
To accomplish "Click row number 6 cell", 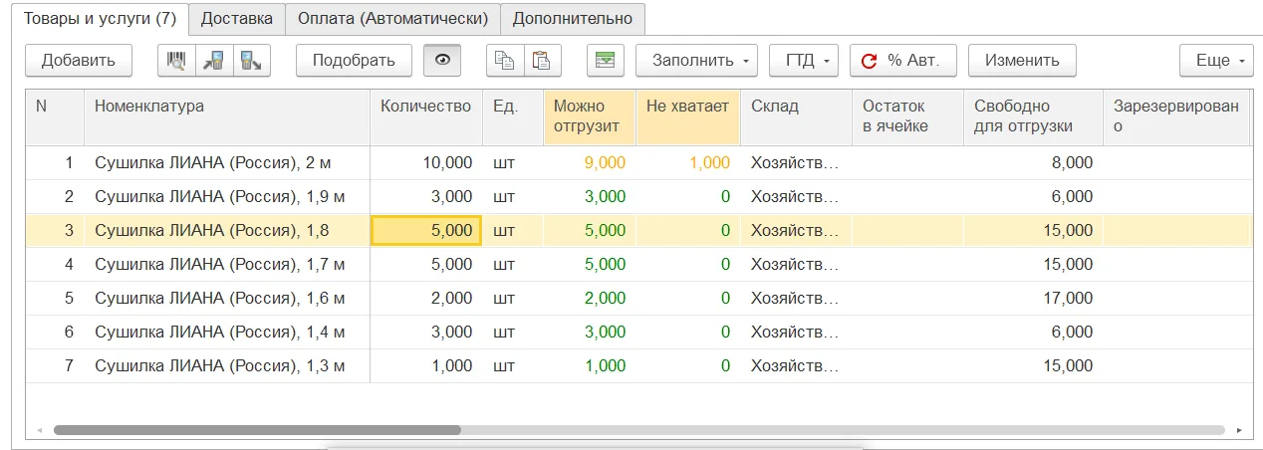I will 55,332.
